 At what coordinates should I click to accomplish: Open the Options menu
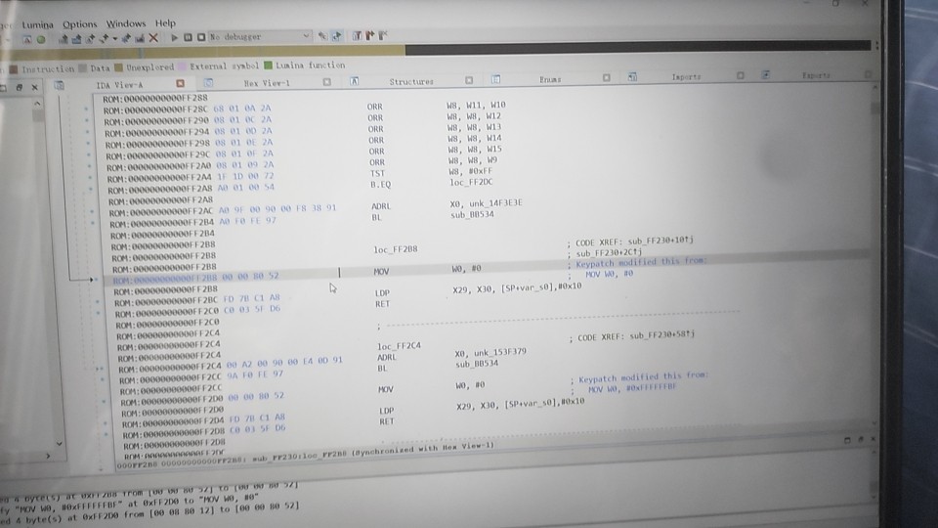click(x=79, y=23)
